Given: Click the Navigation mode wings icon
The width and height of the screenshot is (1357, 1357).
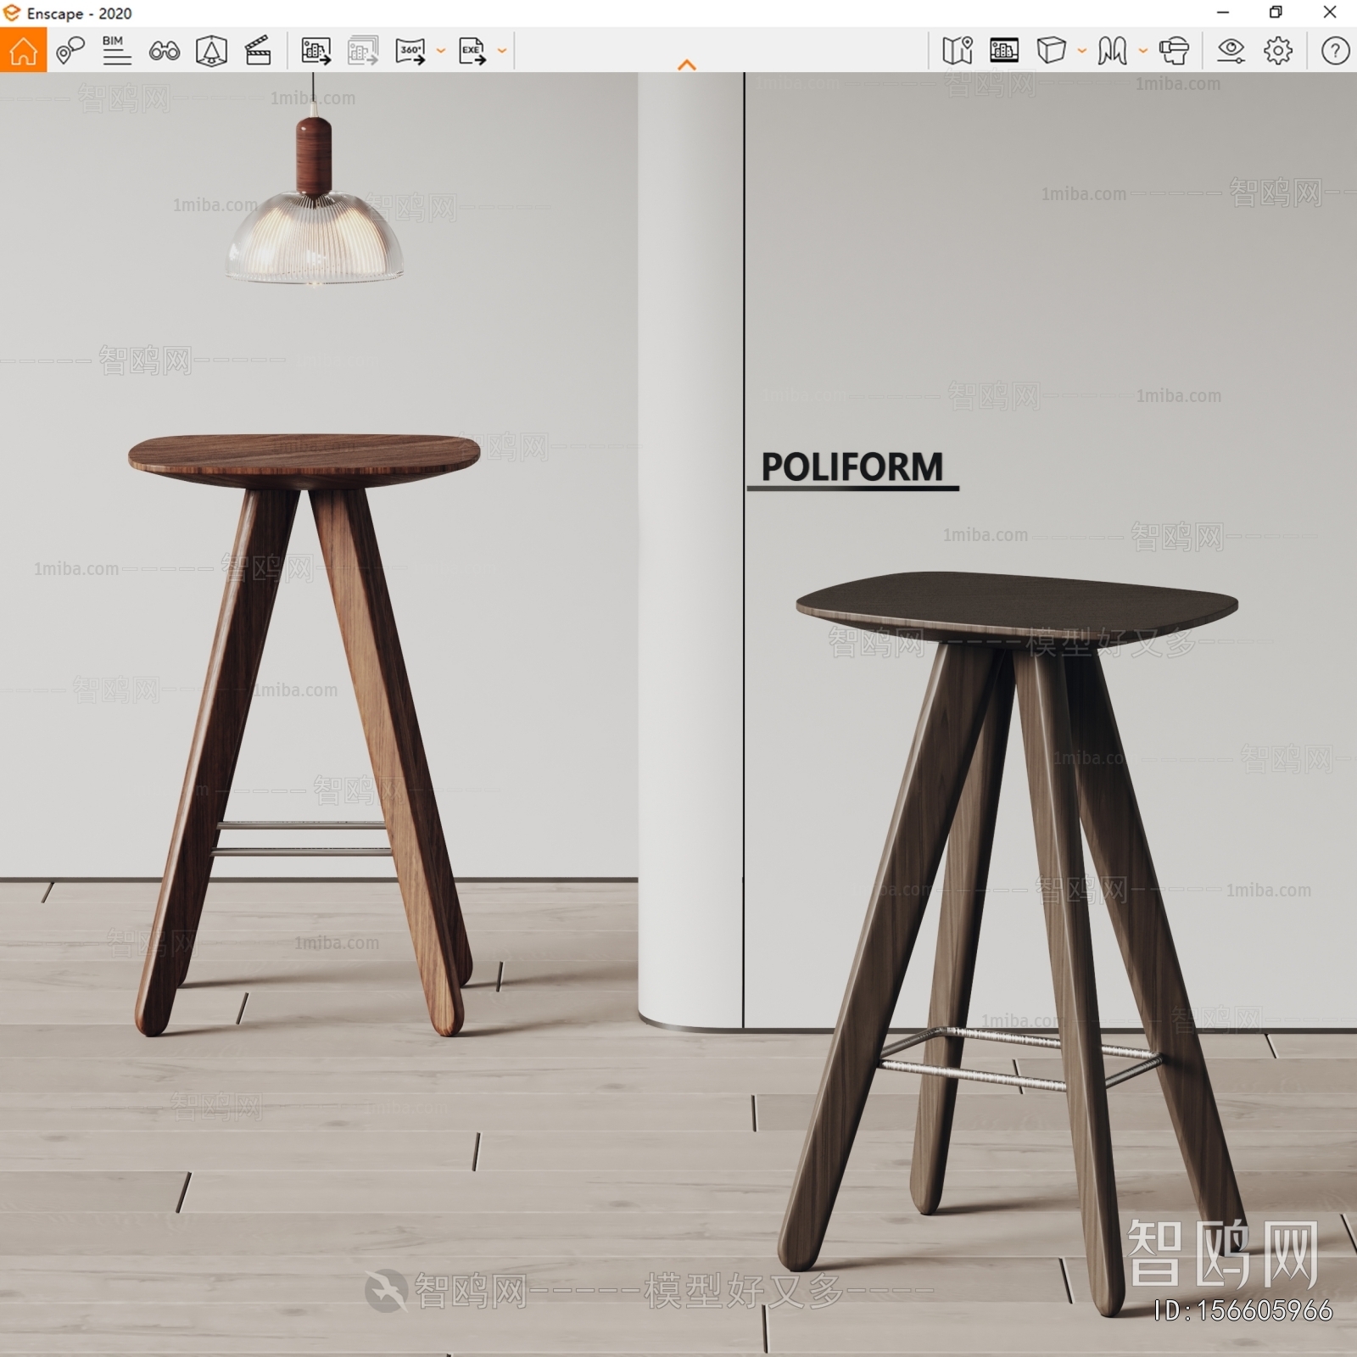Looking at the screenshot, I should coord(1112,51).
